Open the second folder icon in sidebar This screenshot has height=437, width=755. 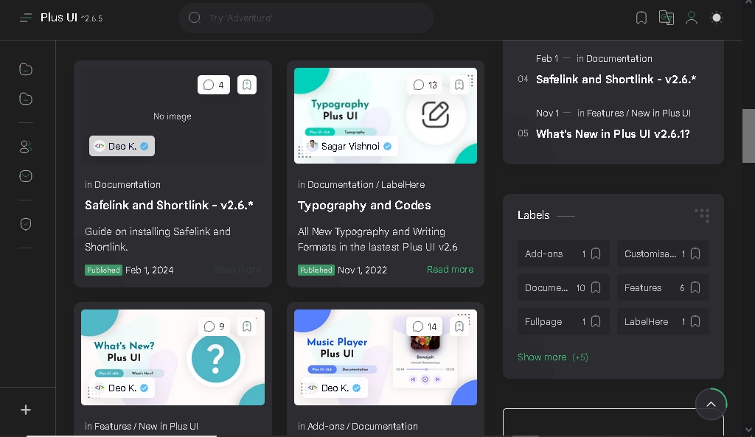pos(26,99)
